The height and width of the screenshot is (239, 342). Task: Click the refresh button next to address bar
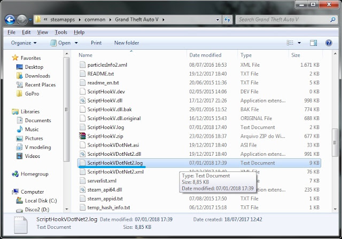pyautogui.click(x=227, y=20)
